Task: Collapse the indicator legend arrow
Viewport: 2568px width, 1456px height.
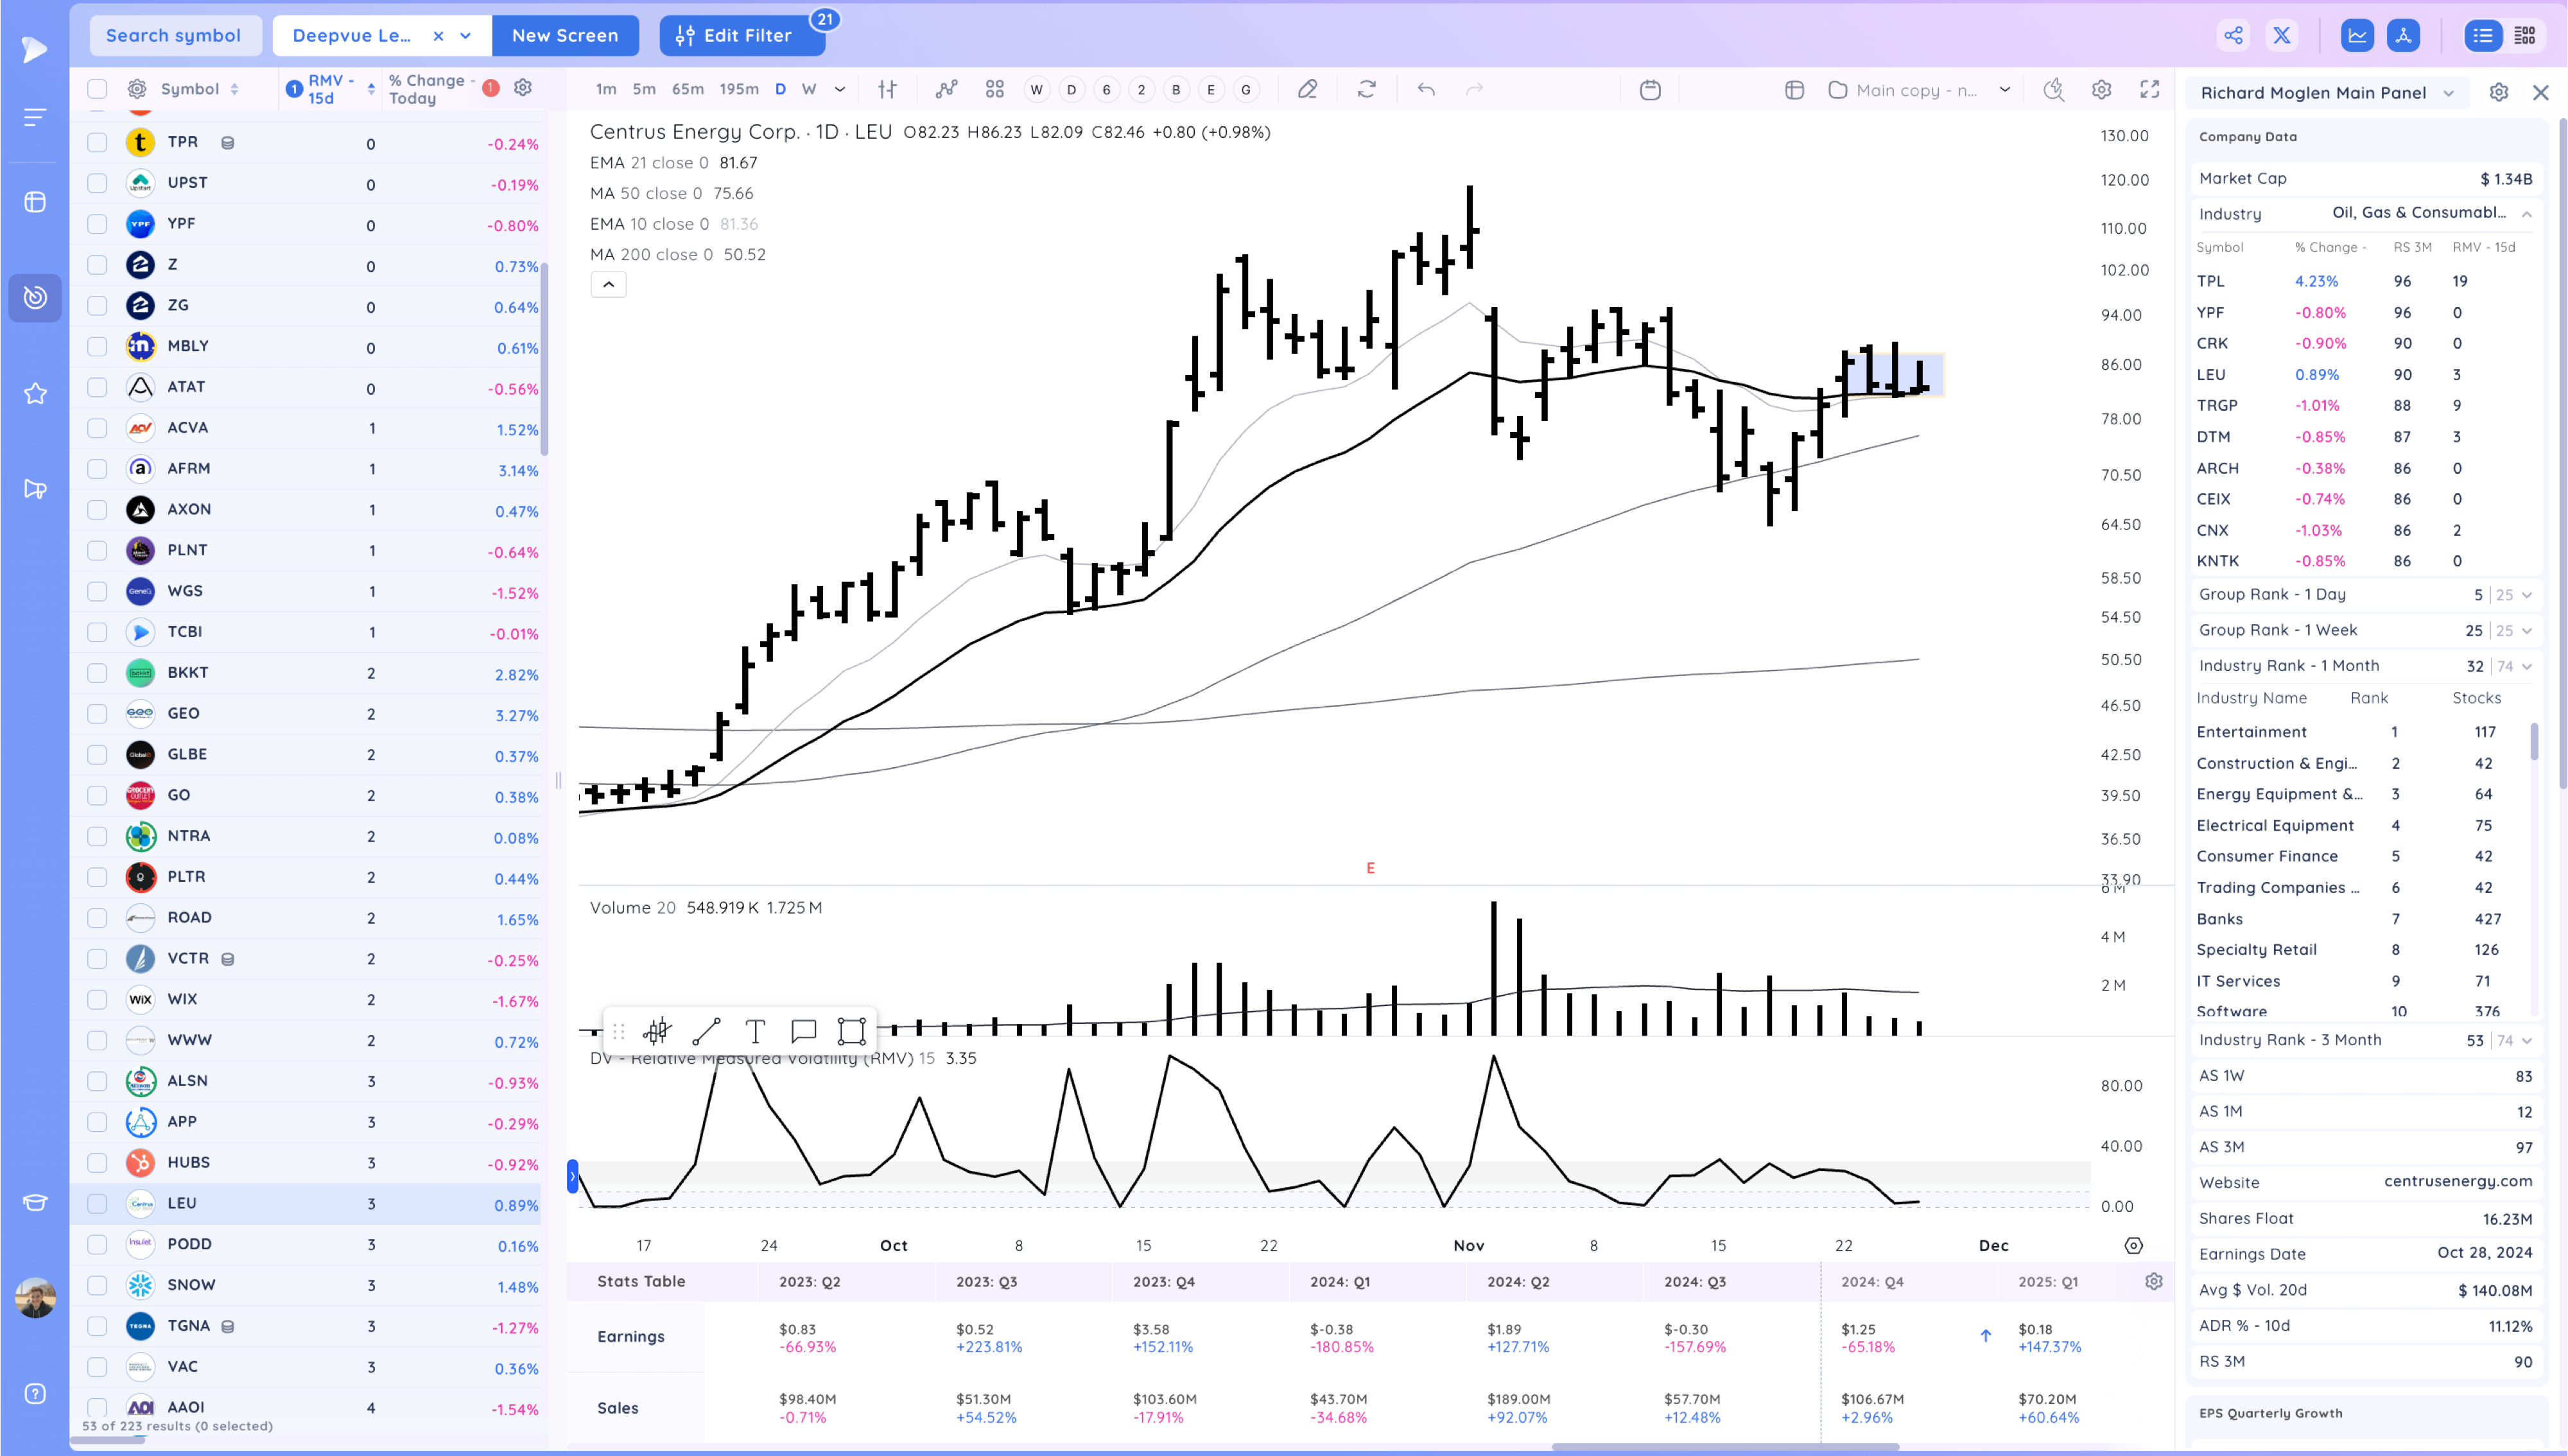Action: 608,285
